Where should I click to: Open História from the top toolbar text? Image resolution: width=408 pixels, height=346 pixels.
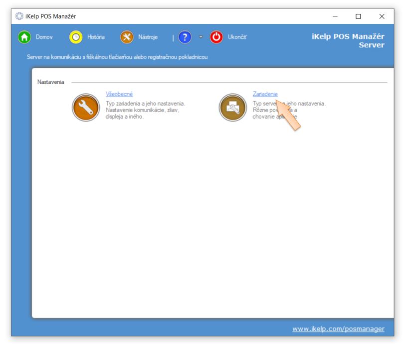click(x=96, y=37)
